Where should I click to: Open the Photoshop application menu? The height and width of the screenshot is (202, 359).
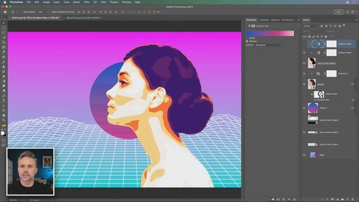pyautogui.click(x=16, y=2)
